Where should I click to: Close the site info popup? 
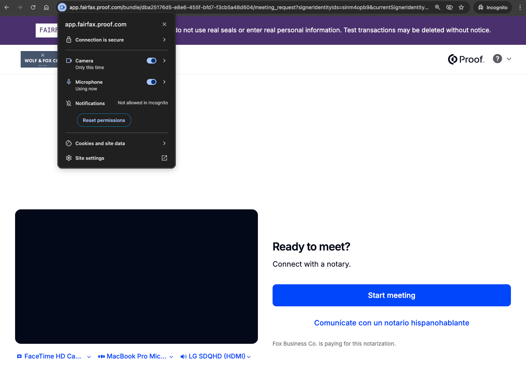(x=164, y=24)
